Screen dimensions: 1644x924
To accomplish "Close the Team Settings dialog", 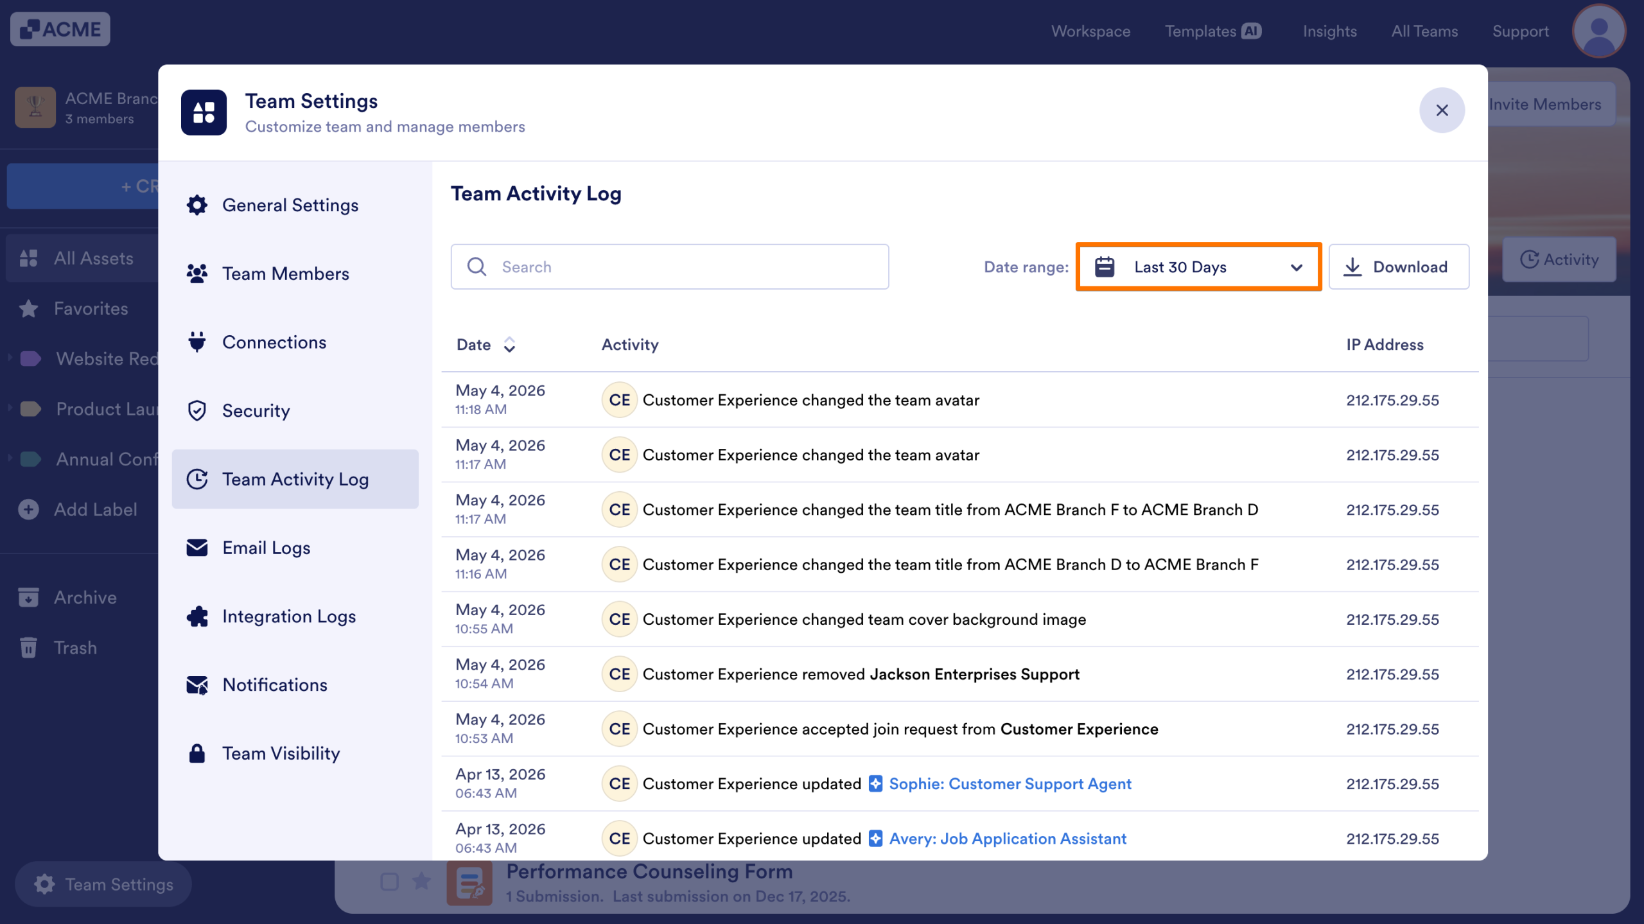I will [x=1442, y=110].
